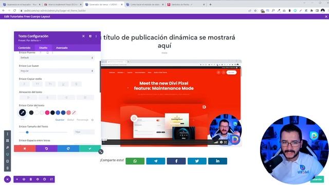Open a new browser tab

point(210,5)
